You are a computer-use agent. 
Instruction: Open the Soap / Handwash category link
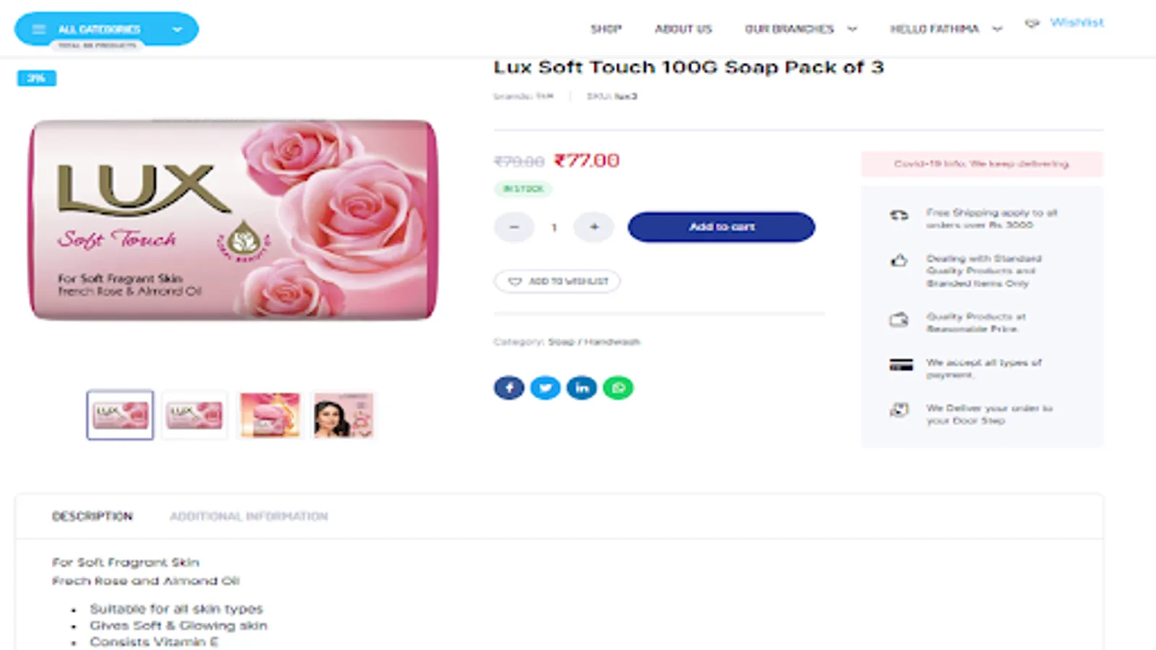coord(594,342)
